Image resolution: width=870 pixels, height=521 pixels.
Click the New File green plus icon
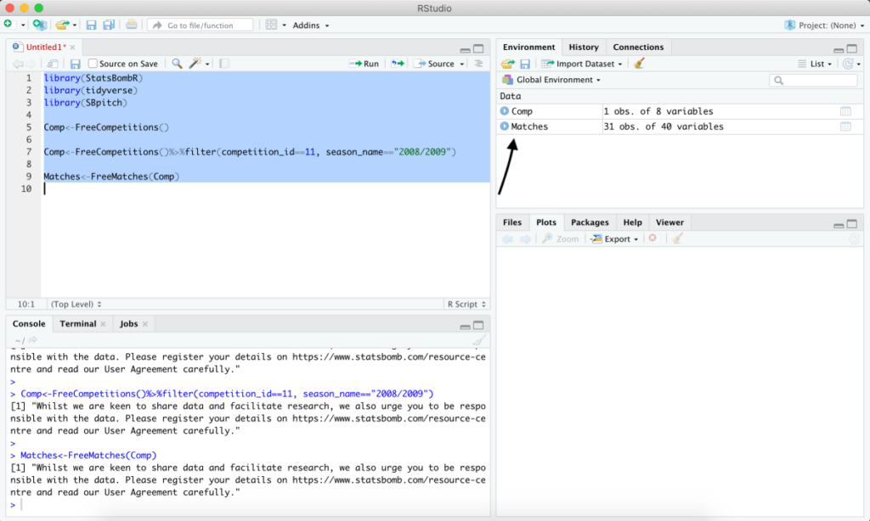8,25
